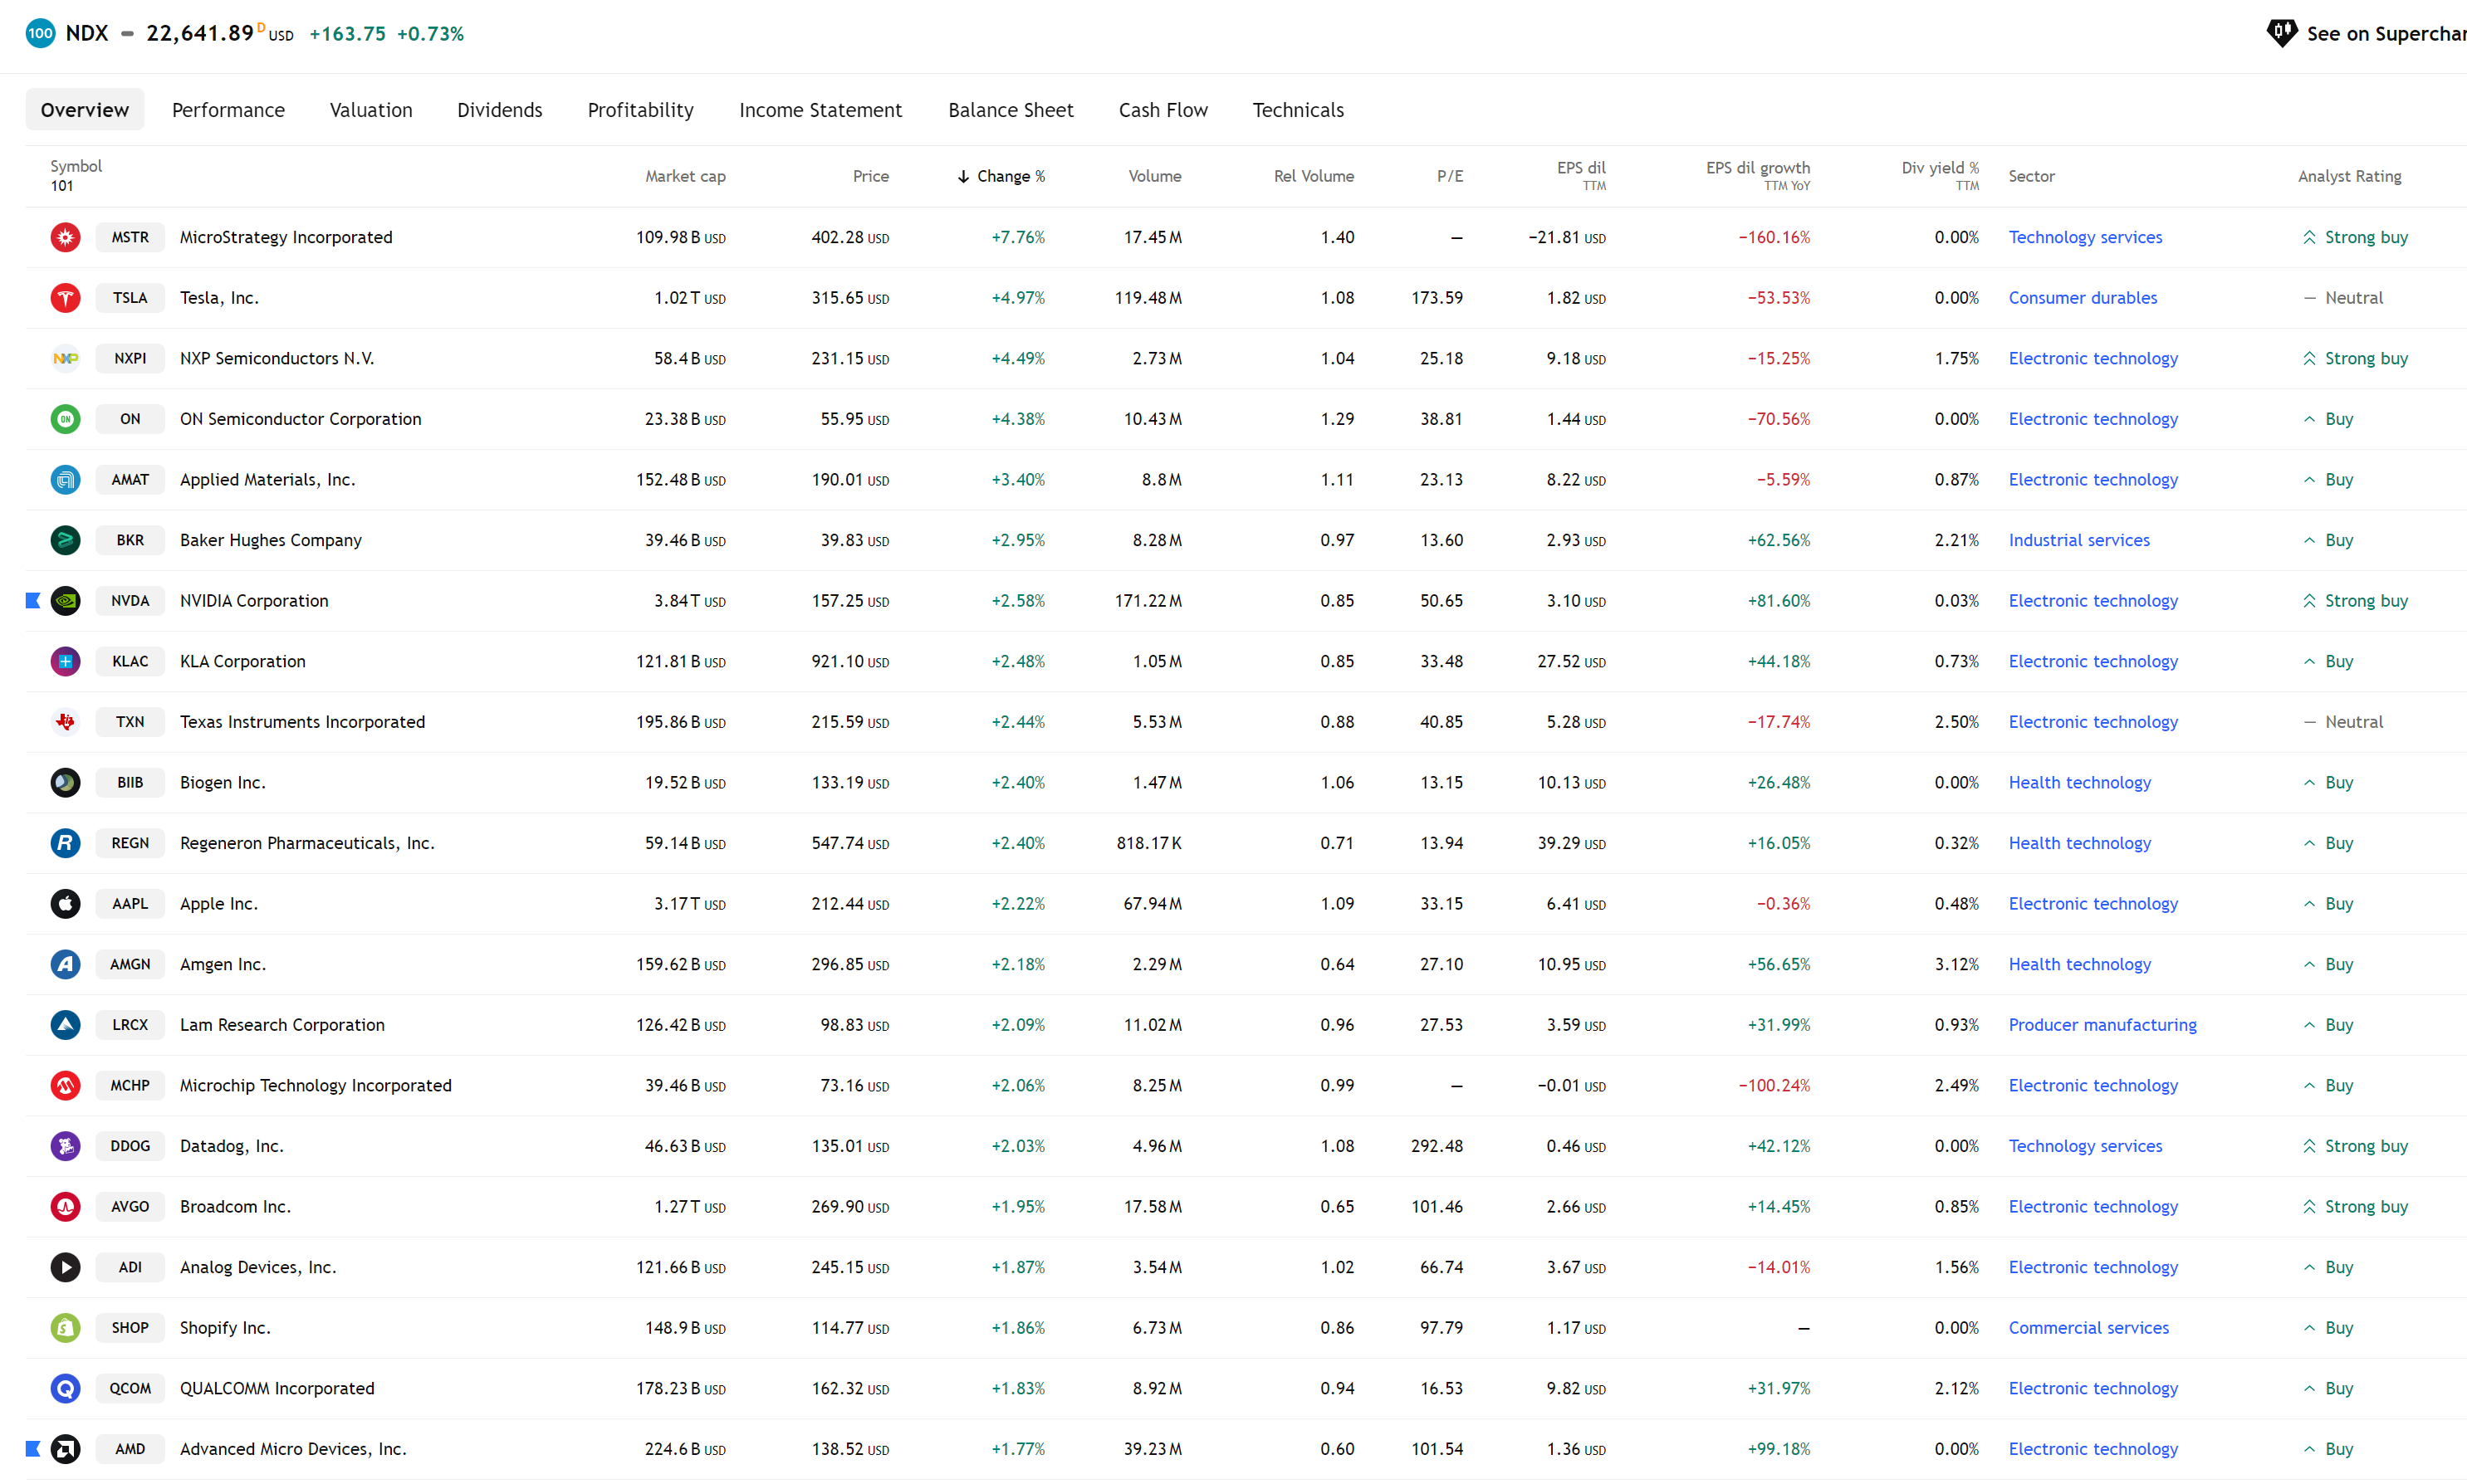Click the Applied Materials logo icon
The height and width of the screenshot is (1484, 2467).
click(65, 480)
